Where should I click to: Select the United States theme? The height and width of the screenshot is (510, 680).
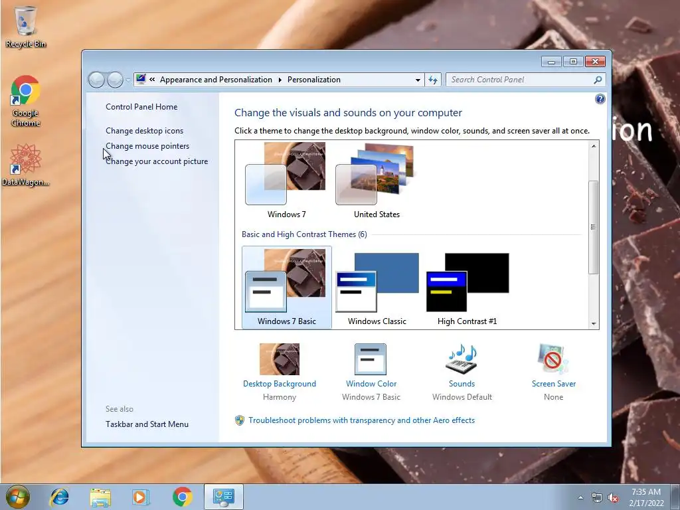pyautogui.click(x=377, y=181)
